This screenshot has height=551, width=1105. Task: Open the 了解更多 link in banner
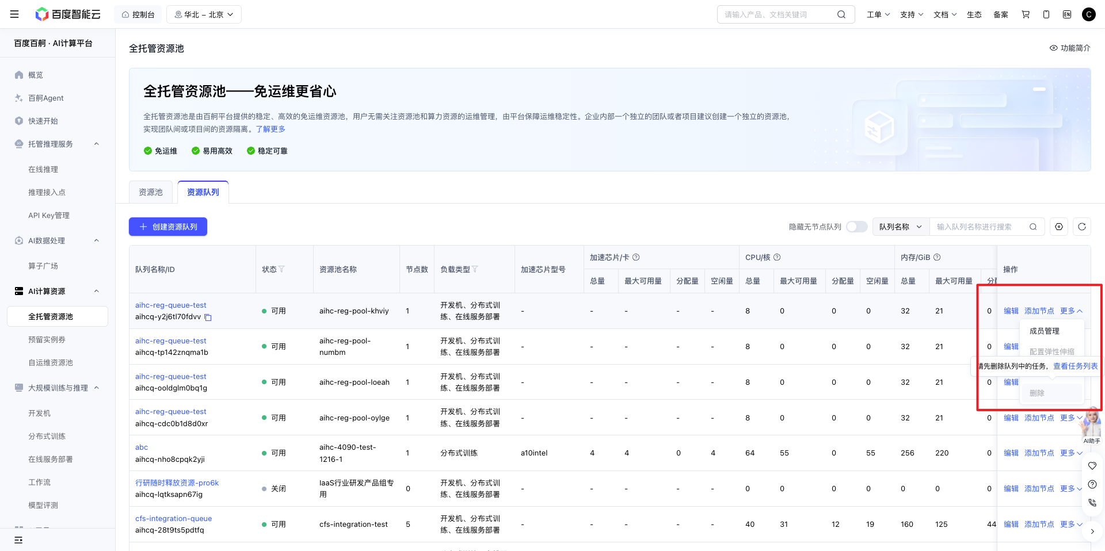click(x=270, y=129)
